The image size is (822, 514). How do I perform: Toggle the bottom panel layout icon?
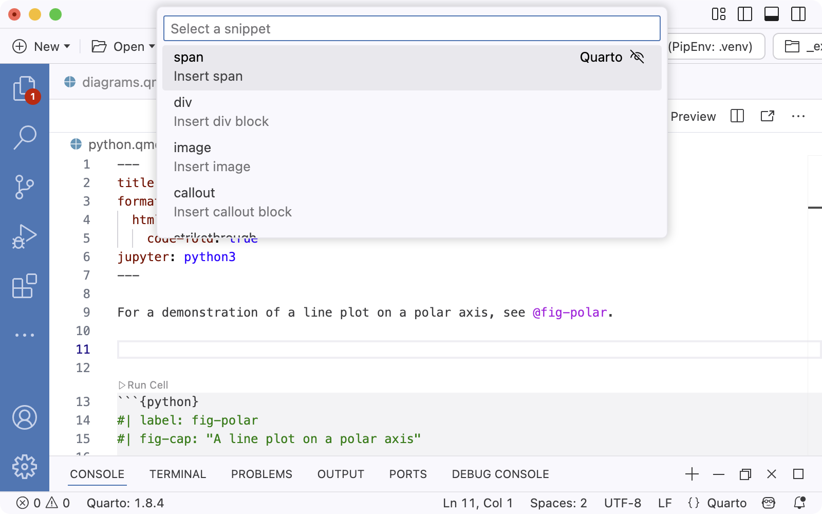(772, 14)
